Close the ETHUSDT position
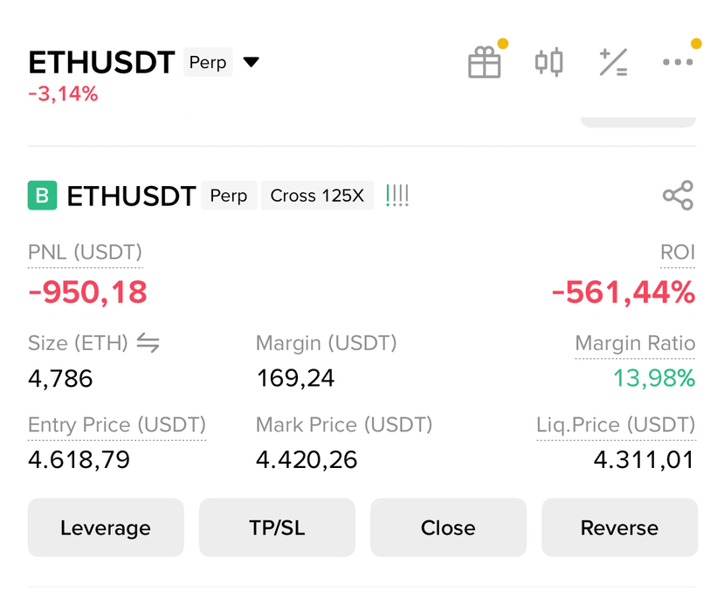724x592 pixels. 448,527
